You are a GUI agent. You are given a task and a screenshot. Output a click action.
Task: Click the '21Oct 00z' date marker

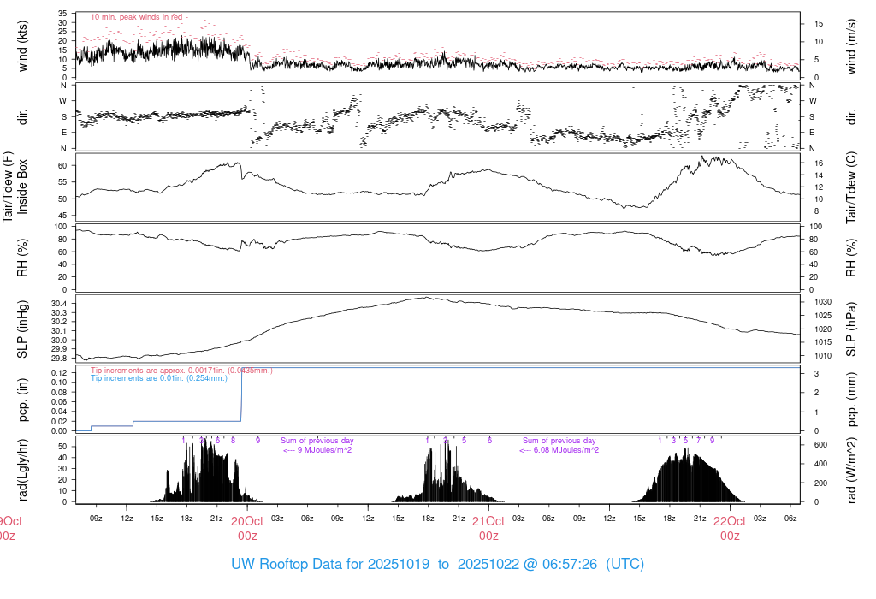[488, 529]
